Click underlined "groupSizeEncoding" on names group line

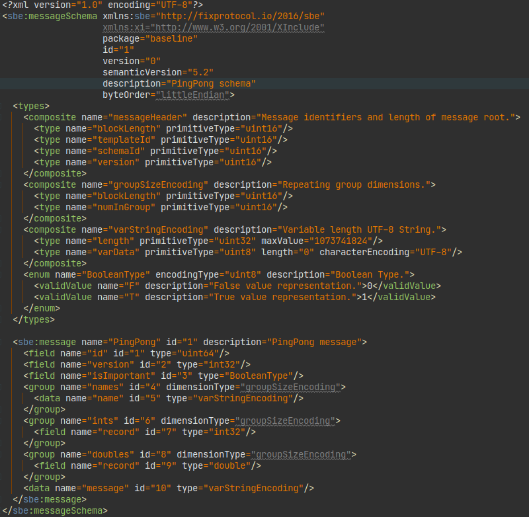(290, 387)
